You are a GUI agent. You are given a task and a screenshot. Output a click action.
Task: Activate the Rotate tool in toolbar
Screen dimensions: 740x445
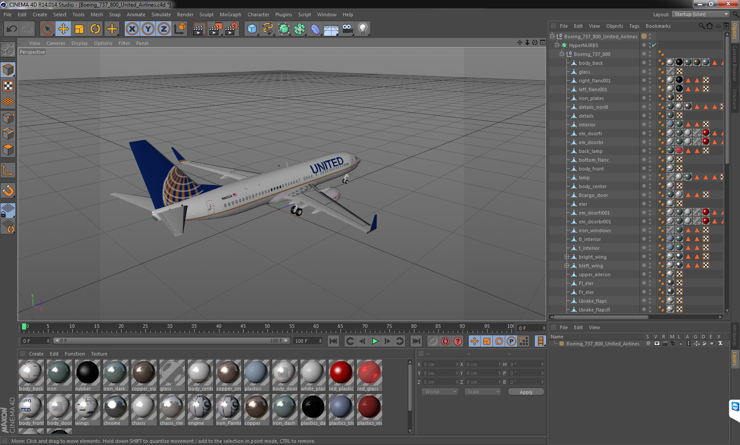(95, 29)
